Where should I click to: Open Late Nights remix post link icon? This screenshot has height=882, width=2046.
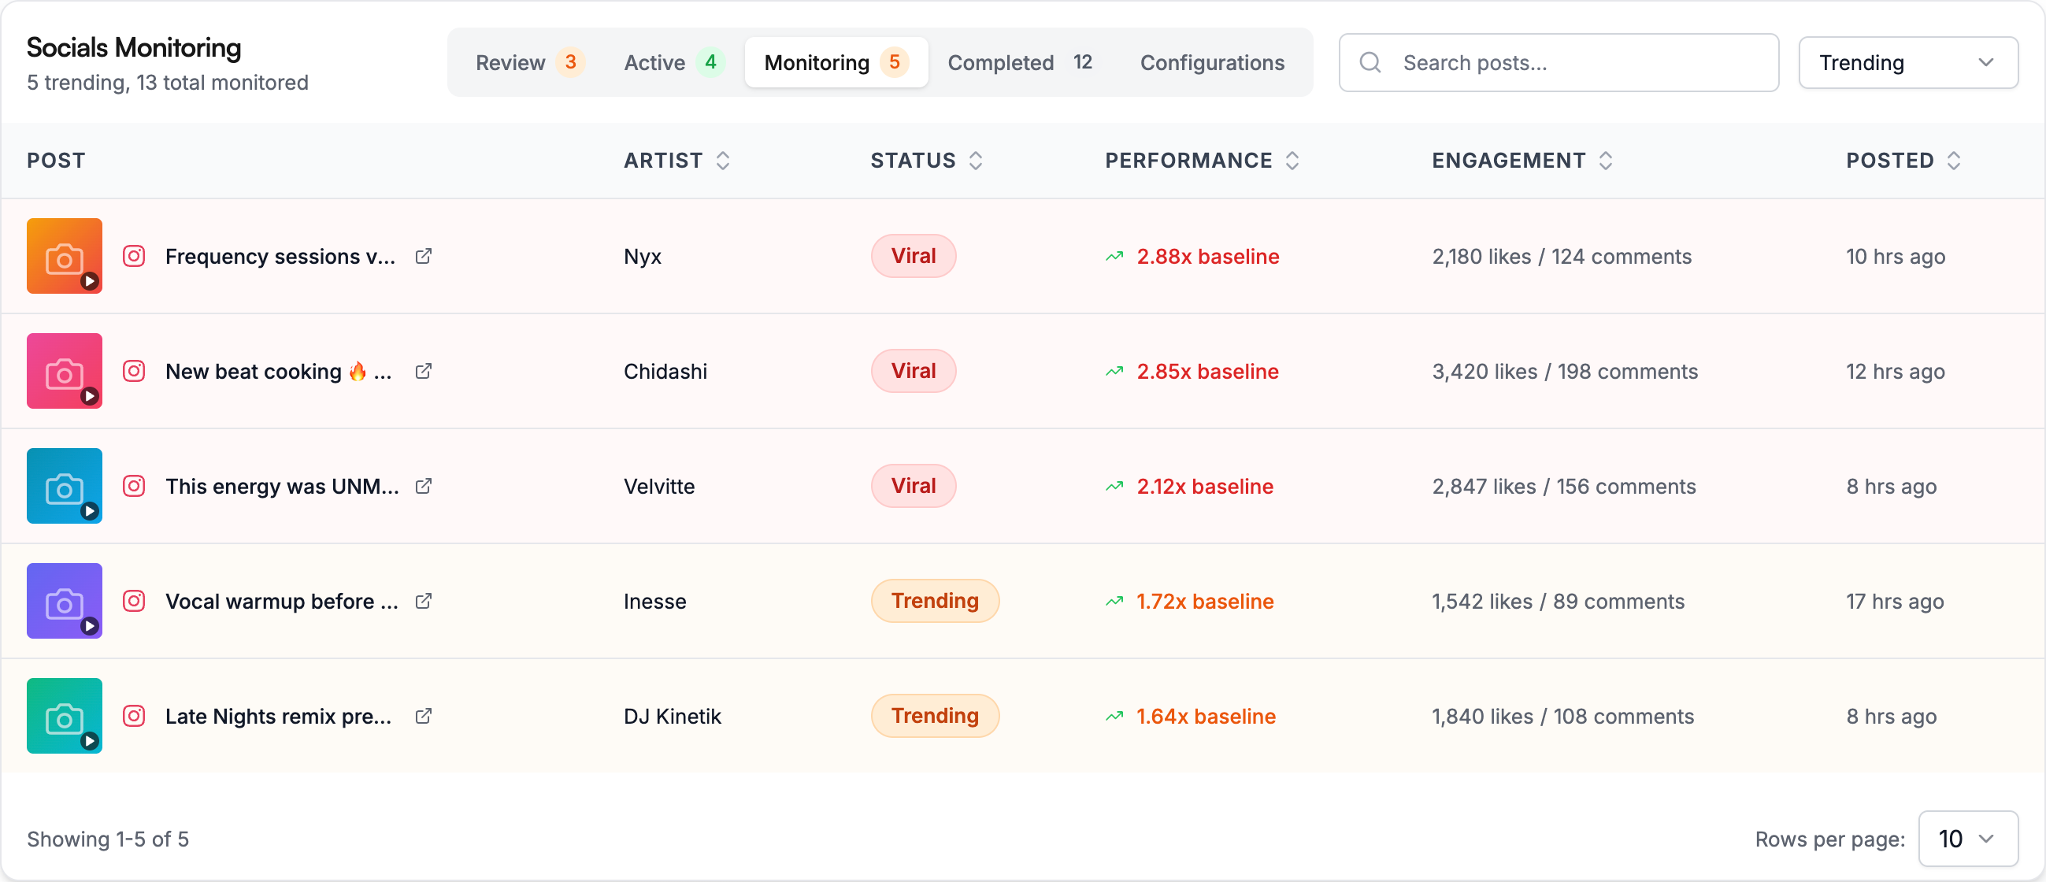(x=424, y=716)
